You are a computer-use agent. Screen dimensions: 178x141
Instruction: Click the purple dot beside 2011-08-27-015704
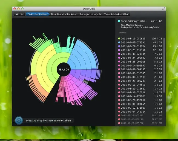(119, 46)
